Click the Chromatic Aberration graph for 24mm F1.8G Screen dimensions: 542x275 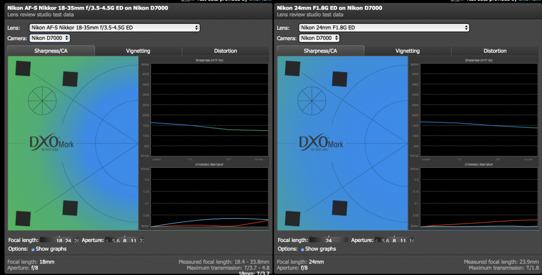tap(479, 197)
